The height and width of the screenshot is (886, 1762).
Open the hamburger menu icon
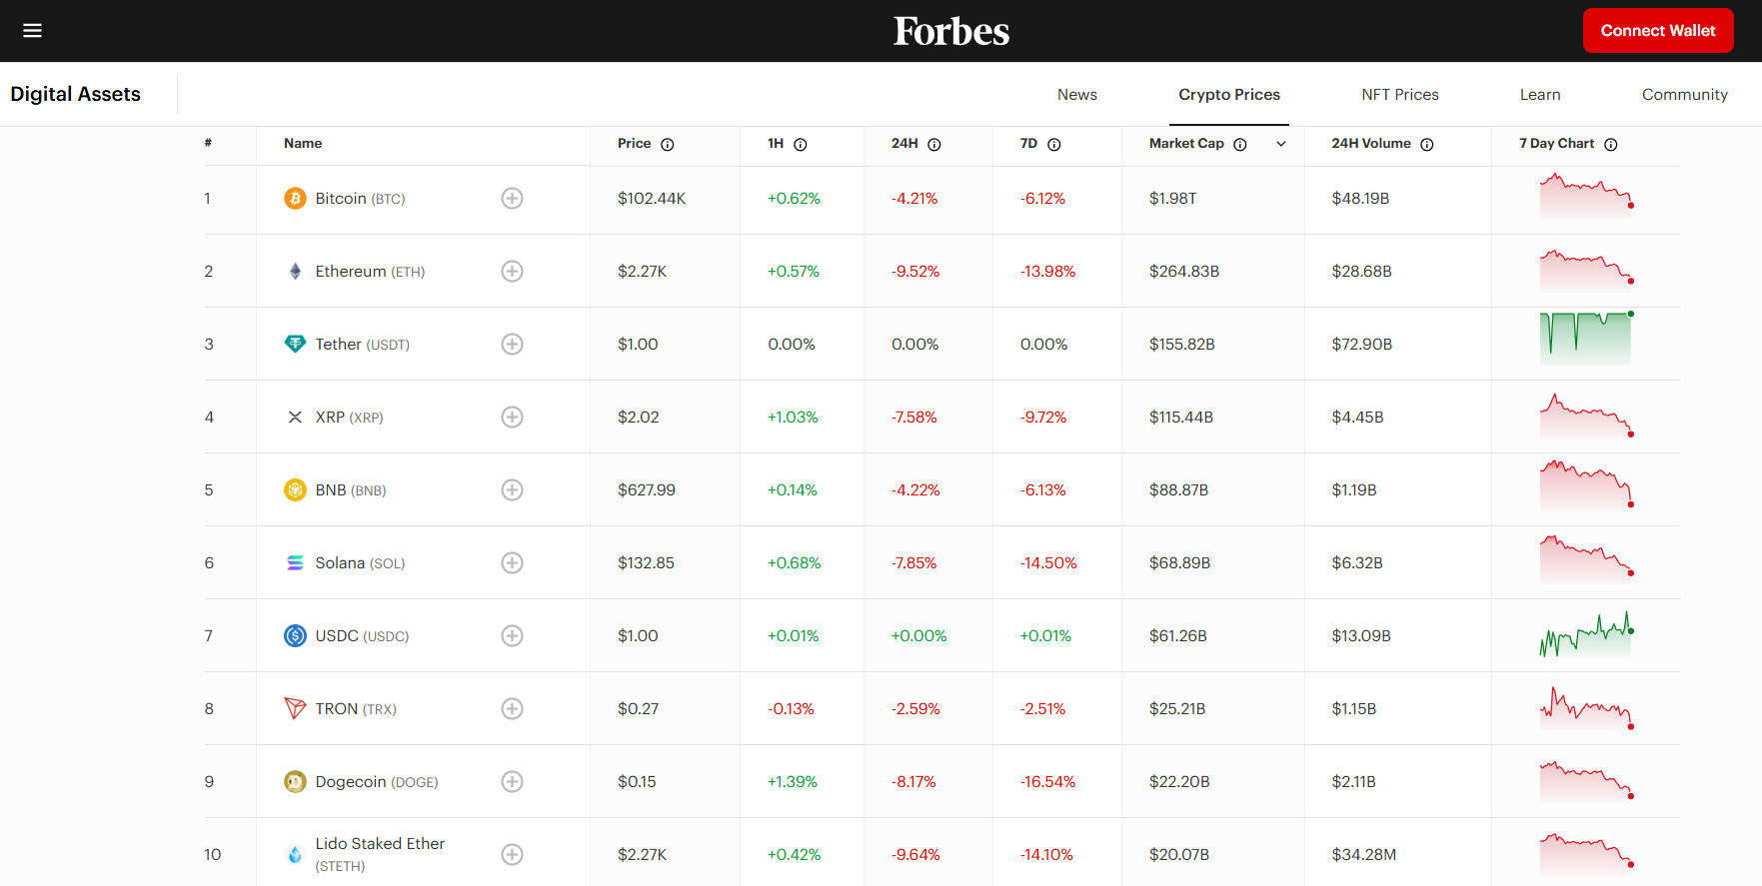pyautogui.click(x=32, y=31)
